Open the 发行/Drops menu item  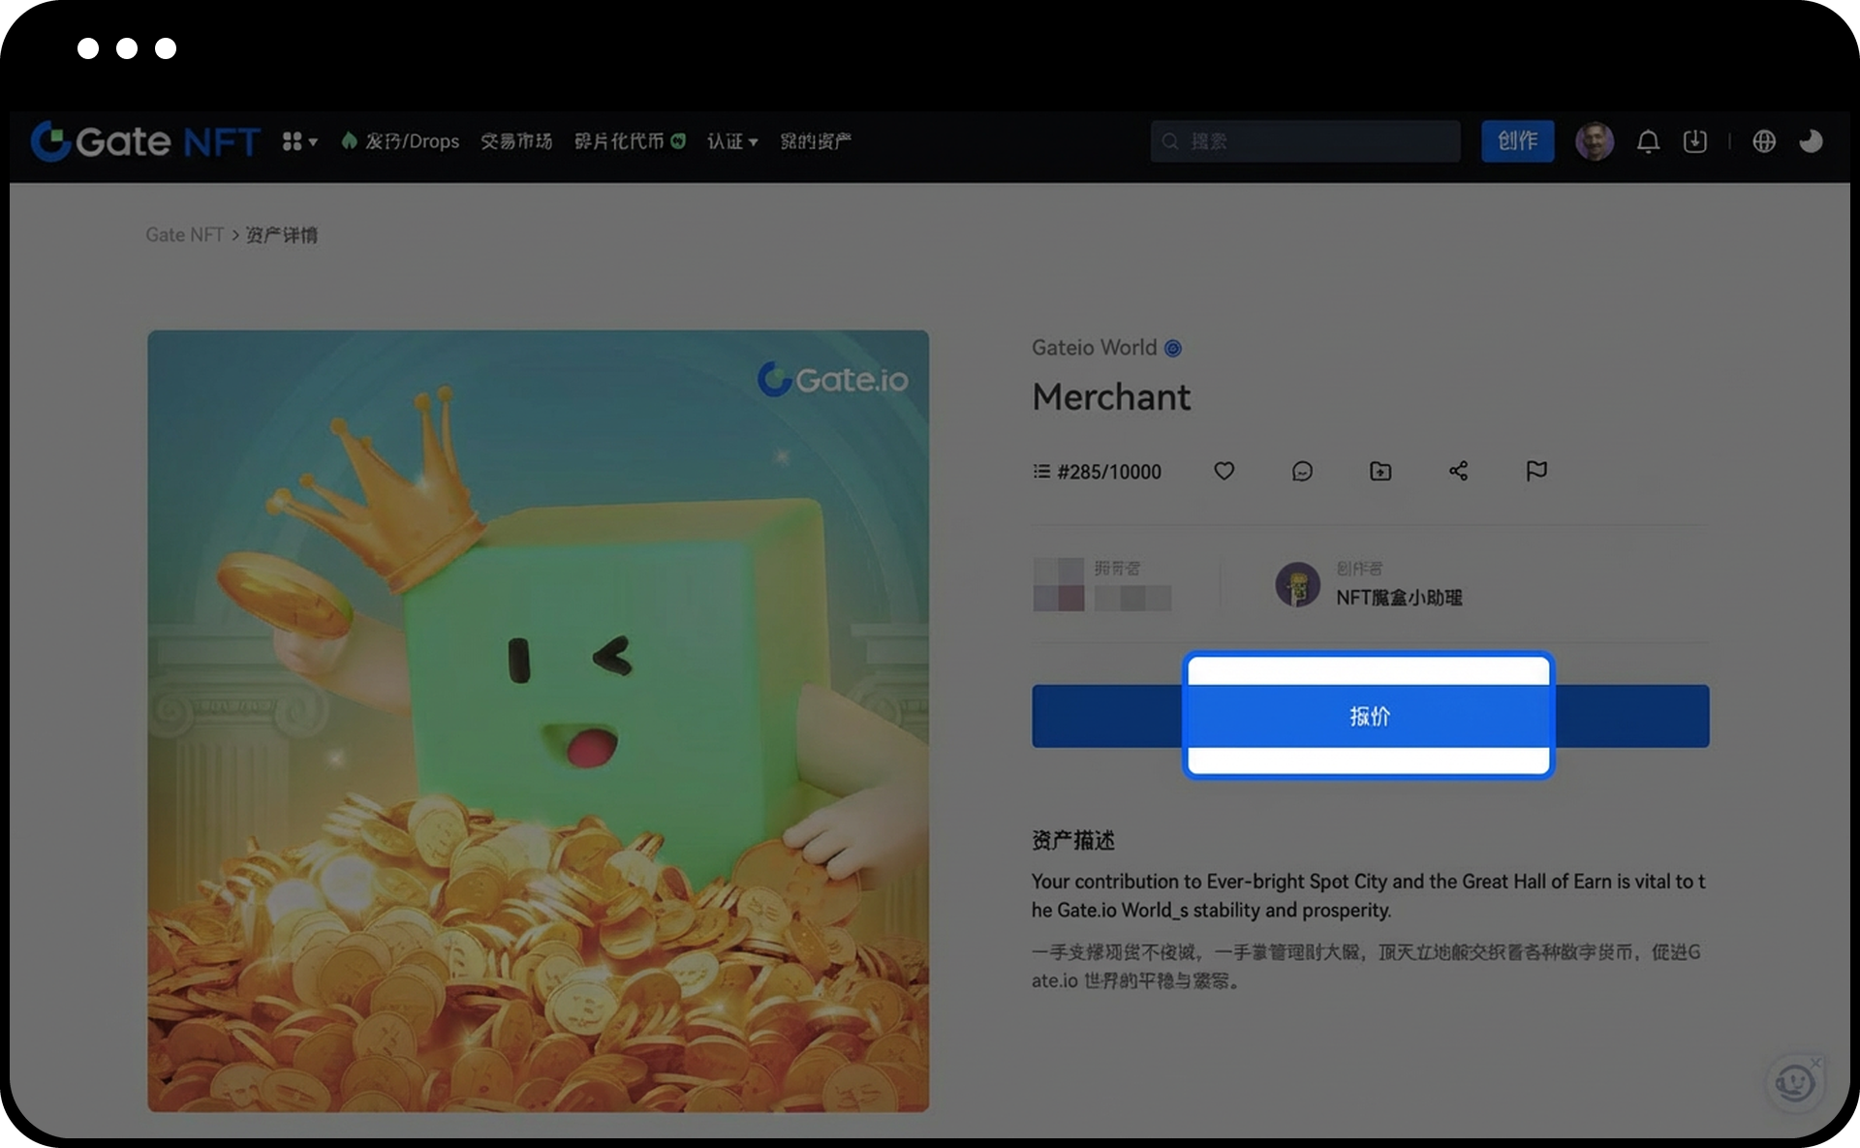400,141
